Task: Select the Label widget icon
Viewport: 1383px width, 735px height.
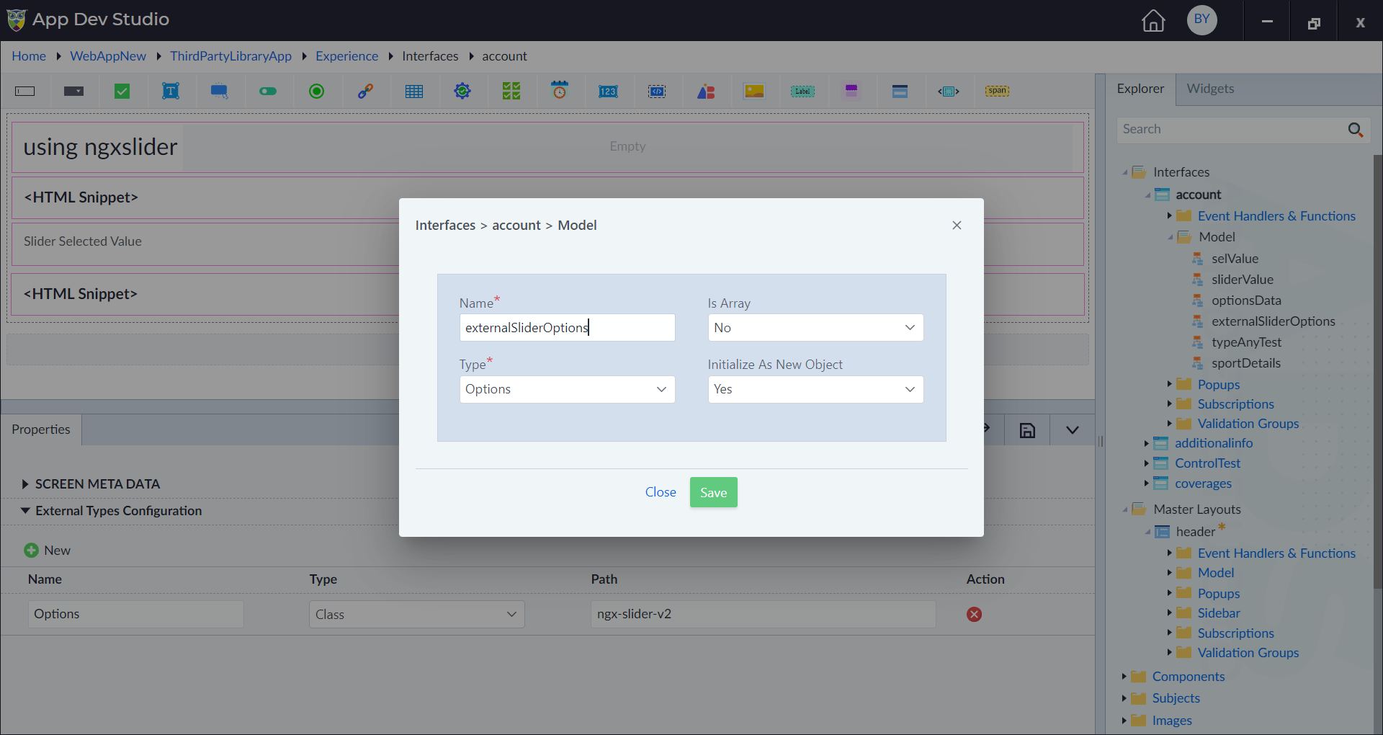Action: (802, 92)
